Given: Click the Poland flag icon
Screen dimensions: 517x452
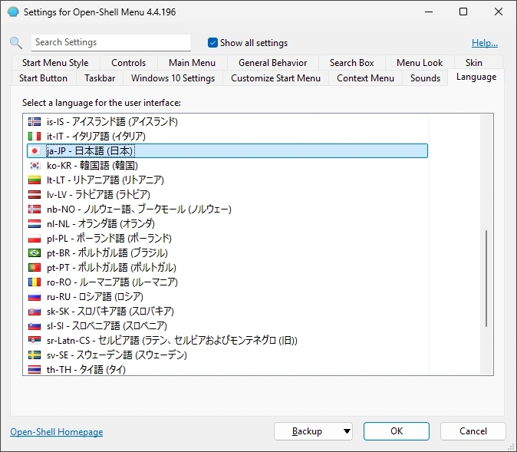Looking at the screenshot, I should 35,238.
